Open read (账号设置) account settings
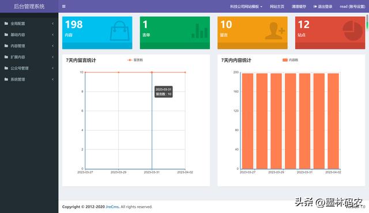Image resolution: width=369 pixels, height=213 pixels. [x=352, y=6]
